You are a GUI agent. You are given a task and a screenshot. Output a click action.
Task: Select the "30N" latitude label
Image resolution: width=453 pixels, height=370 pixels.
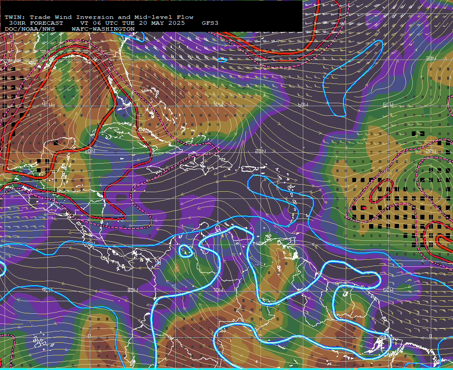coord(431,59)
